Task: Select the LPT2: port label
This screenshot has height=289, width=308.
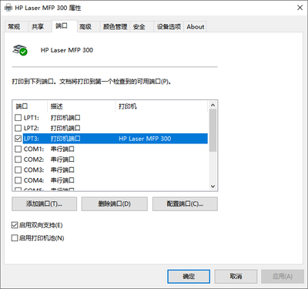Action: pyautogui.click(x=32, y=128)
